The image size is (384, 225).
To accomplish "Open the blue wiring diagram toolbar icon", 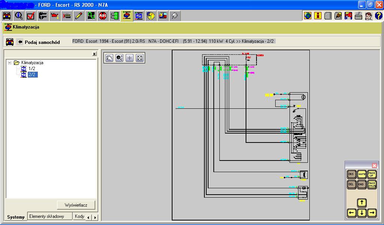I will (x=139, y=16).
